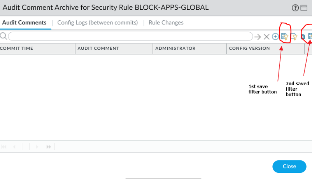Clear the filter with the X icon
The height and width of the screenshot is (179, 312).
click(266, 37)
